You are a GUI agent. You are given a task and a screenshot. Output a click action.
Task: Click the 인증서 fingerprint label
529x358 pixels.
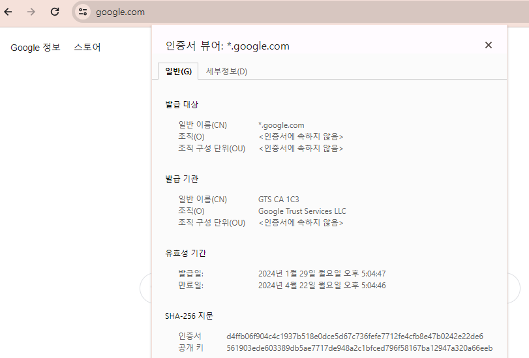point(190,336)
